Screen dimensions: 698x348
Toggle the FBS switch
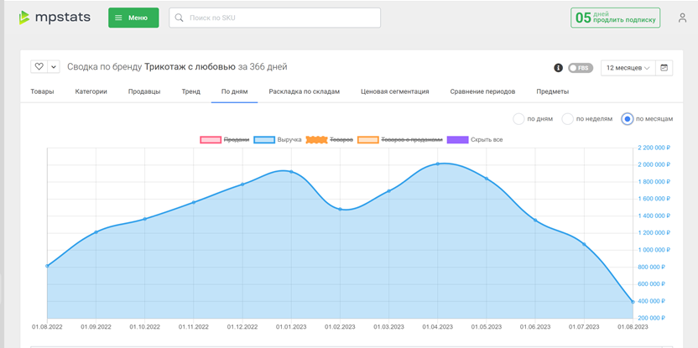tap(581, 68)
